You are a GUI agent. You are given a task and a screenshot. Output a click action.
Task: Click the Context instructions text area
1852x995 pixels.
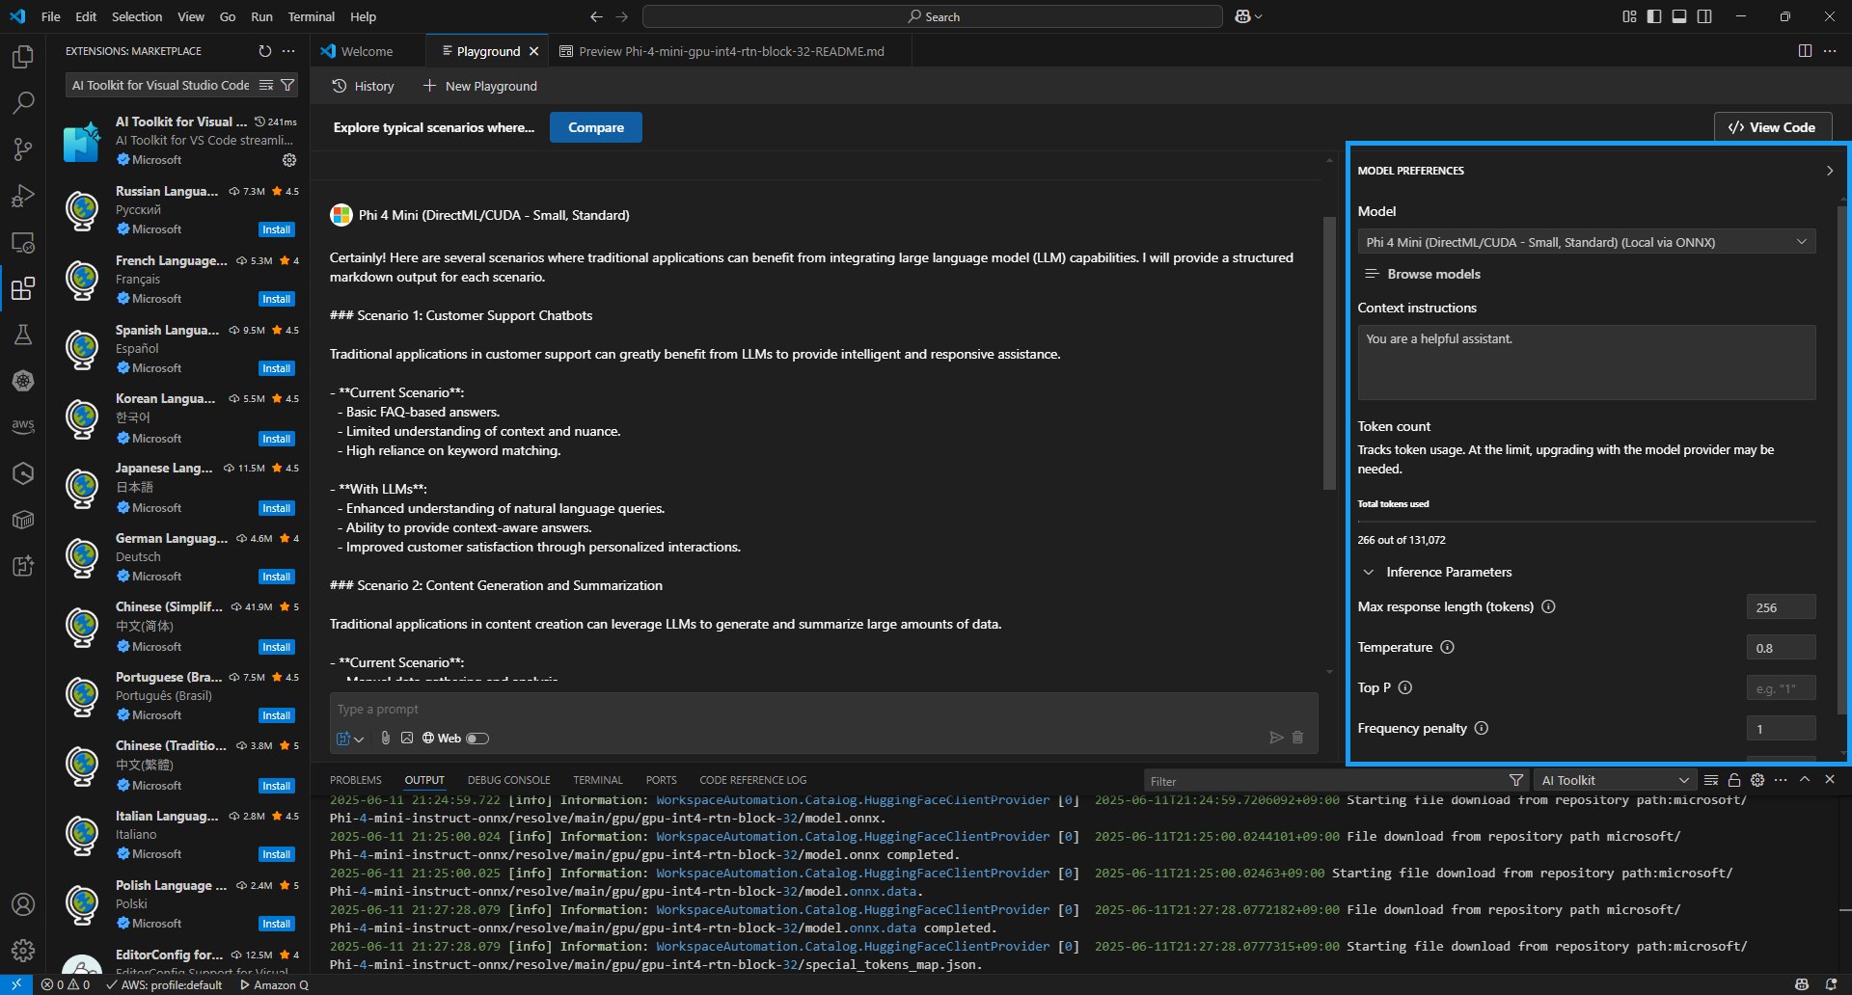(x=1587, y=362)
